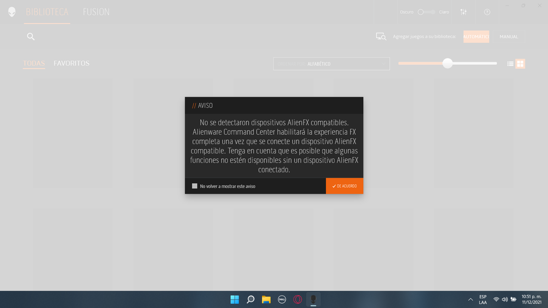Open the settings sliders icon
The height and width of the screenshot is (308, 548).
coord(464,12)
